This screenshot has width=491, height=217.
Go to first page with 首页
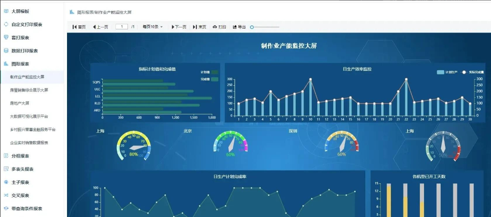click(79, 27)
